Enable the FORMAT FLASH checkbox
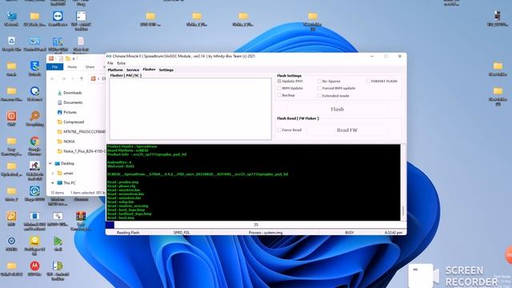 click(368, 81)
